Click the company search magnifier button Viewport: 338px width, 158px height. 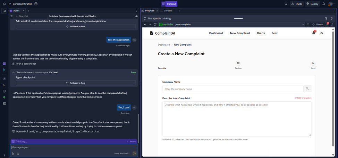click(307, 89)
